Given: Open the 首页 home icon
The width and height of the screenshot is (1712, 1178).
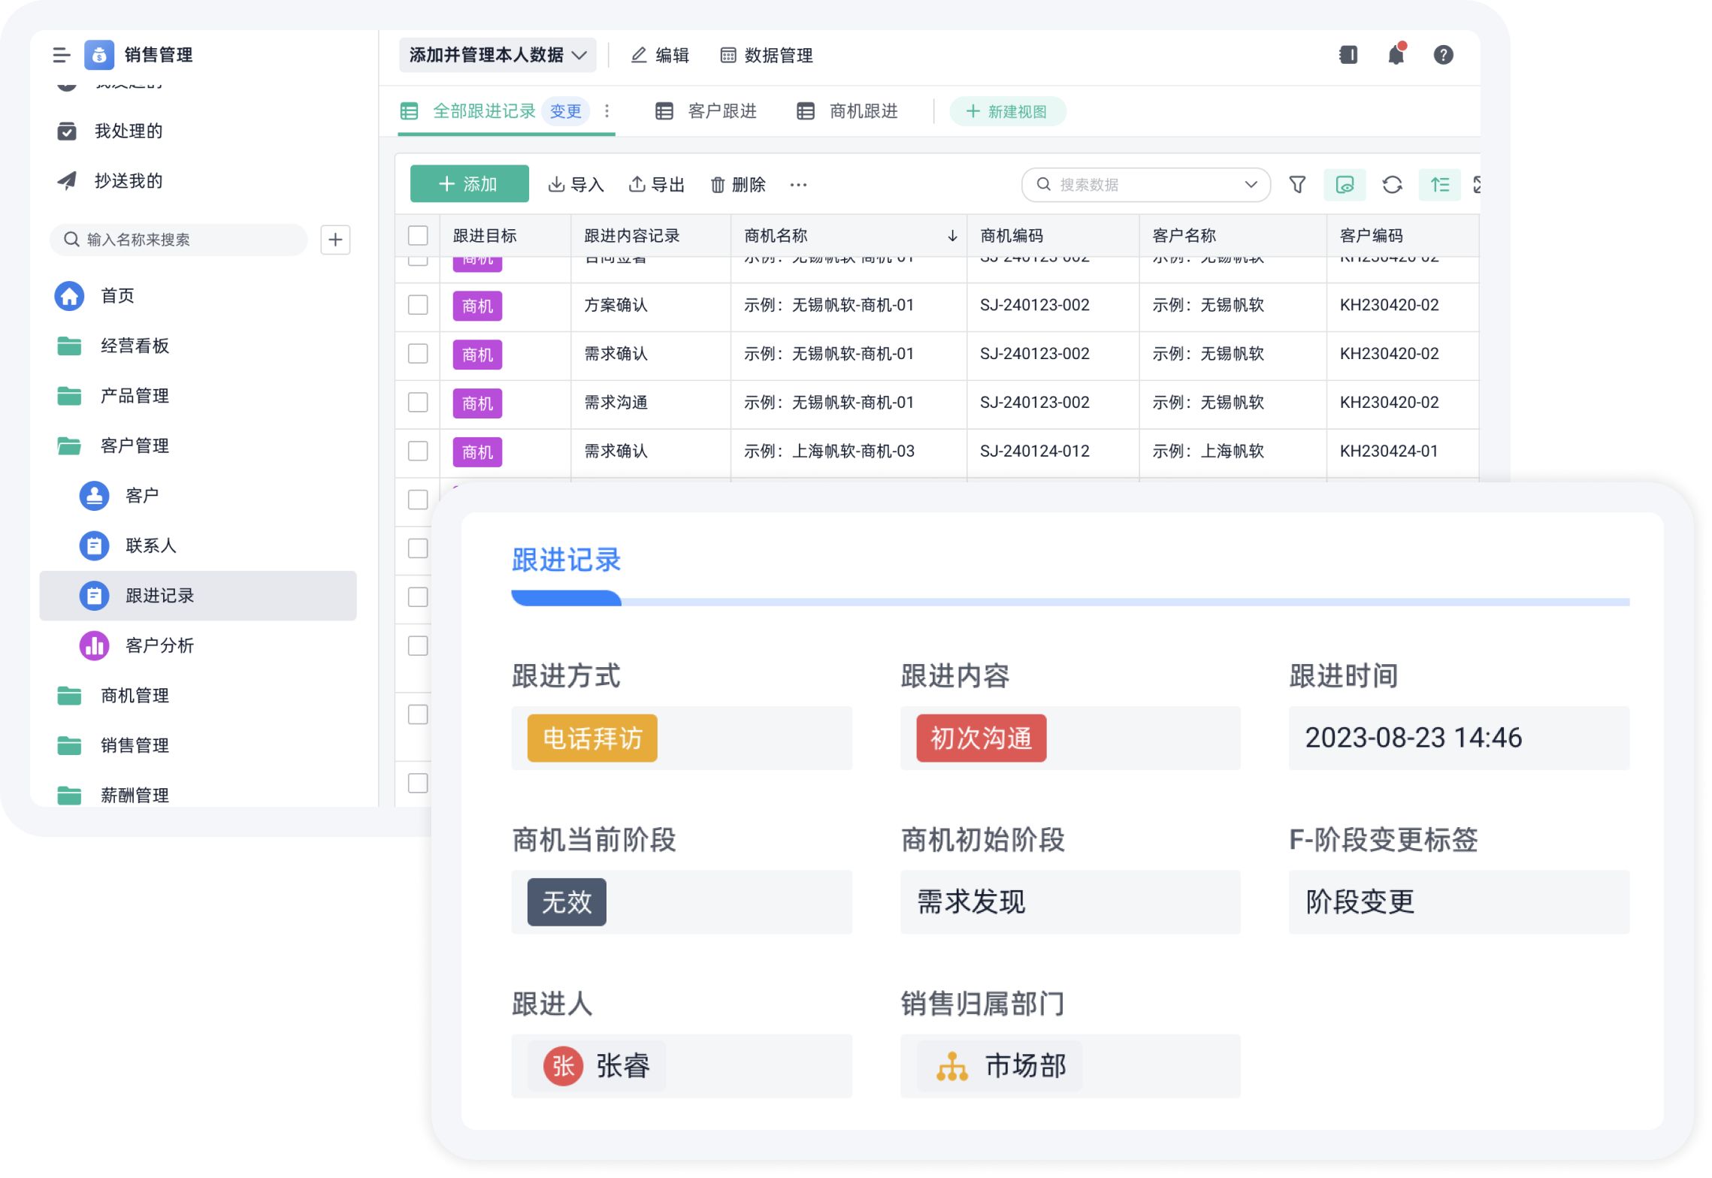Looking at the screenshot, I should click(69, 295).
